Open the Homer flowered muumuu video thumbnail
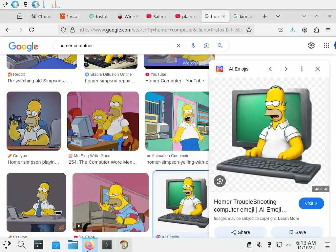 tap(111, 202)
